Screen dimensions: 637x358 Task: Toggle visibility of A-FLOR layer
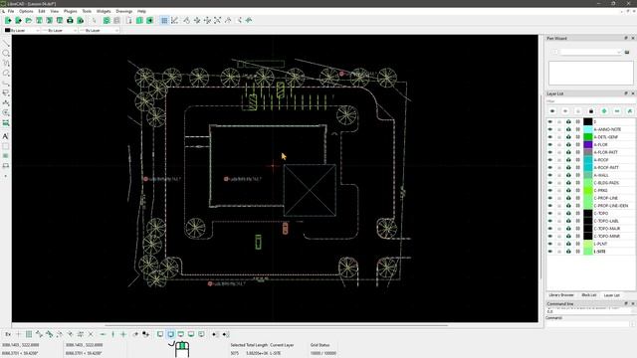coord(550,144)
